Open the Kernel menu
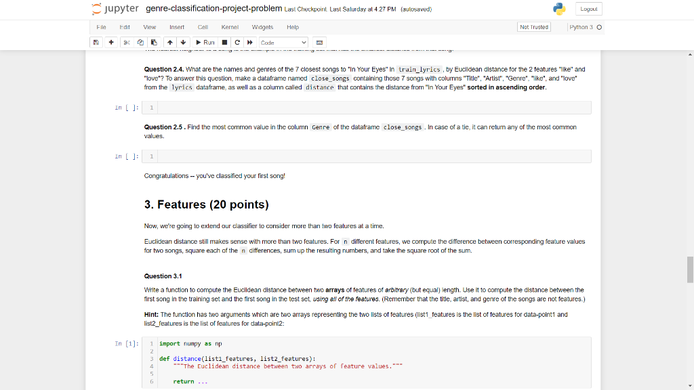Image resolution: width=694 pixels, height=390 pixels. [x=230, y=27]
